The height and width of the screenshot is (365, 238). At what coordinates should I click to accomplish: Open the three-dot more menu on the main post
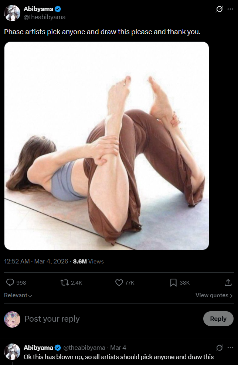(x=230, y=9)
